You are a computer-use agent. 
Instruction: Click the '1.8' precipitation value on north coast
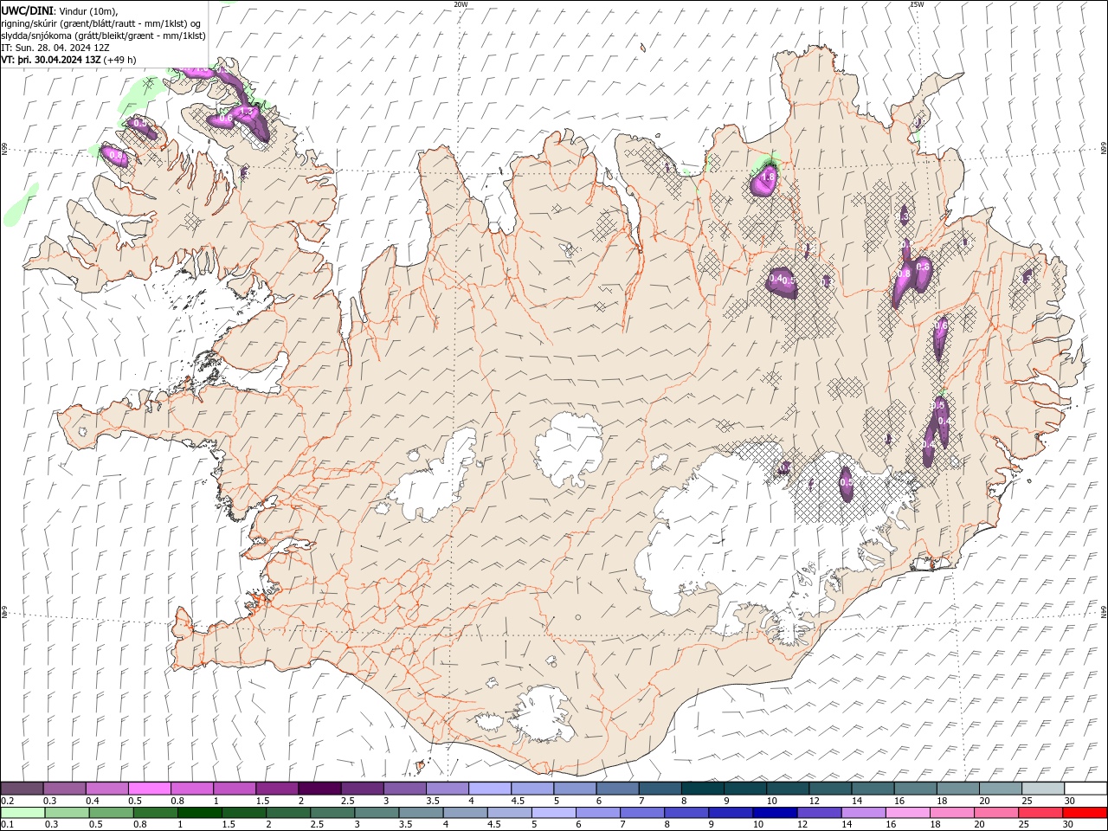(x=767, y=177)
